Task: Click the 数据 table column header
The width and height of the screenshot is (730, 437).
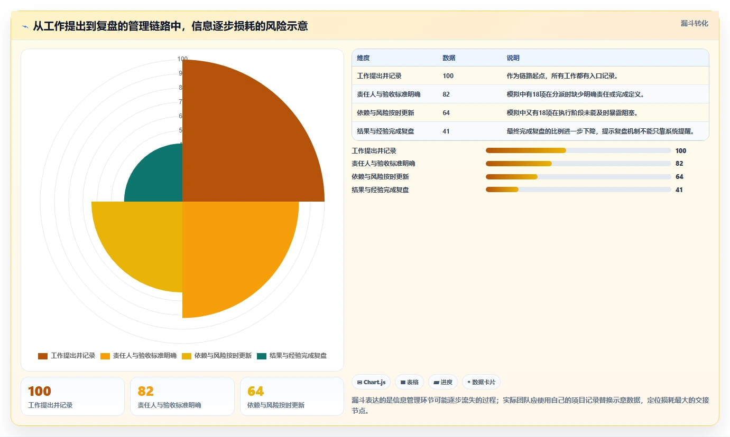Action: pos(449,58)
